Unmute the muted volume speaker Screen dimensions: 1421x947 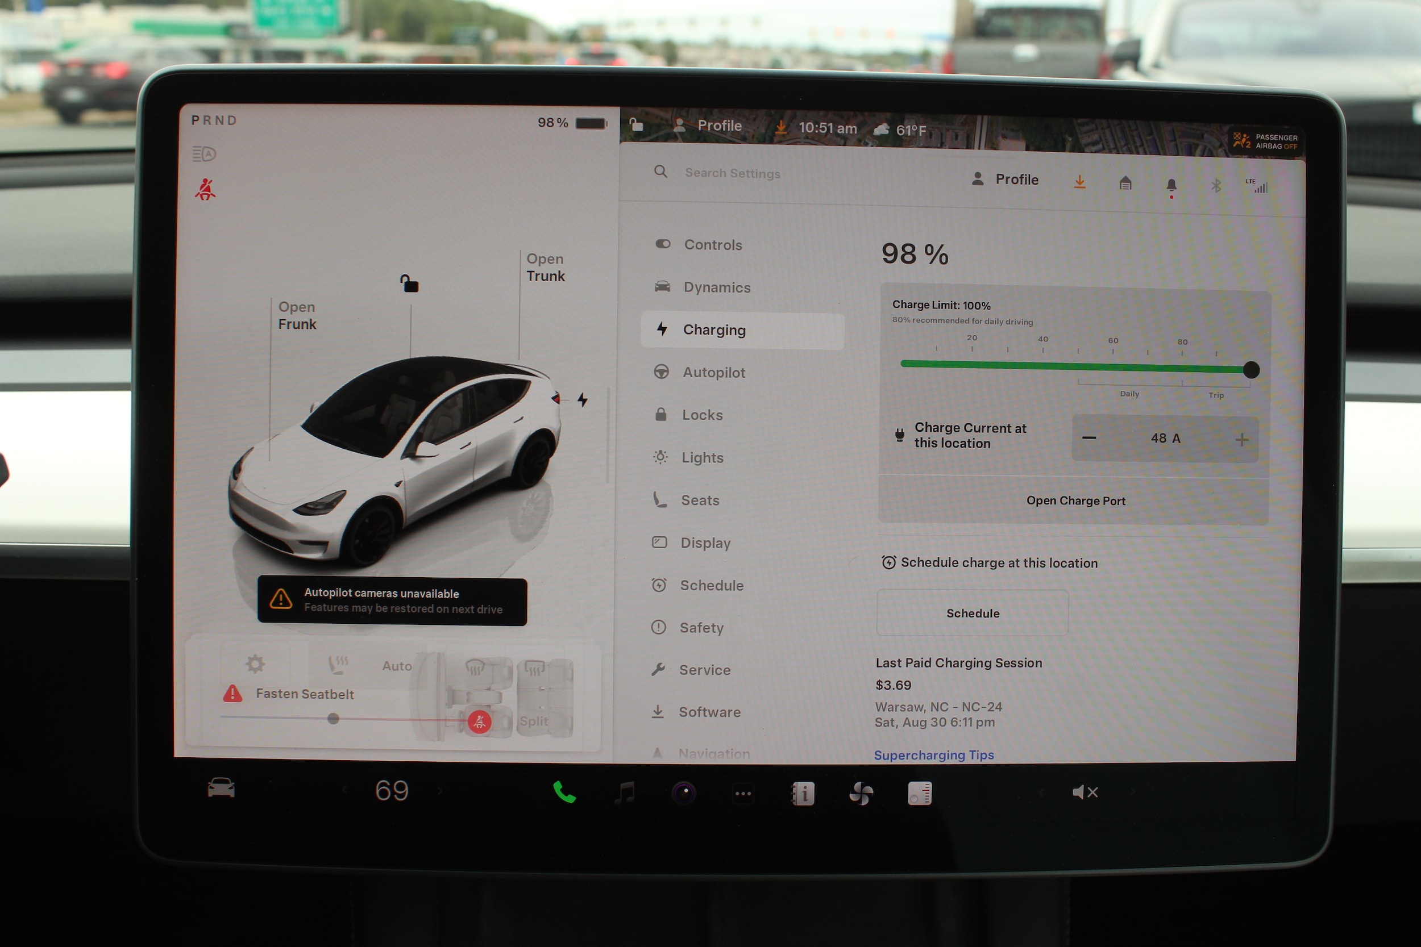[1085, 792]
